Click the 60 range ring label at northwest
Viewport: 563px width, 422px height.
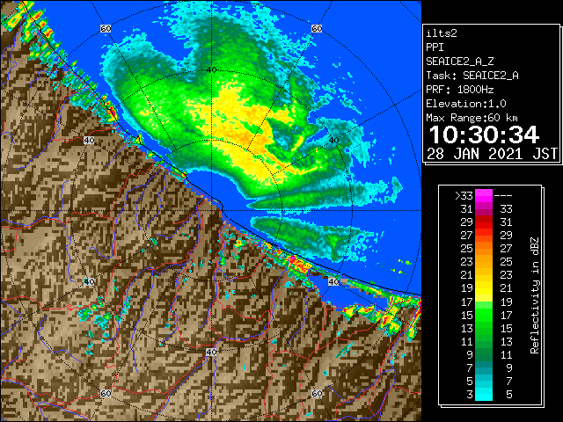pyautogui.click(x=106, y=28)
